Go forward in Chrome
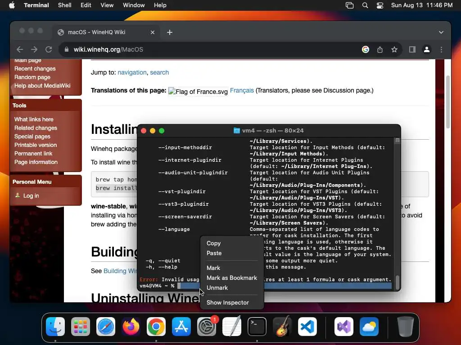This screenshot has height=345, width=461. coord(34,49)
